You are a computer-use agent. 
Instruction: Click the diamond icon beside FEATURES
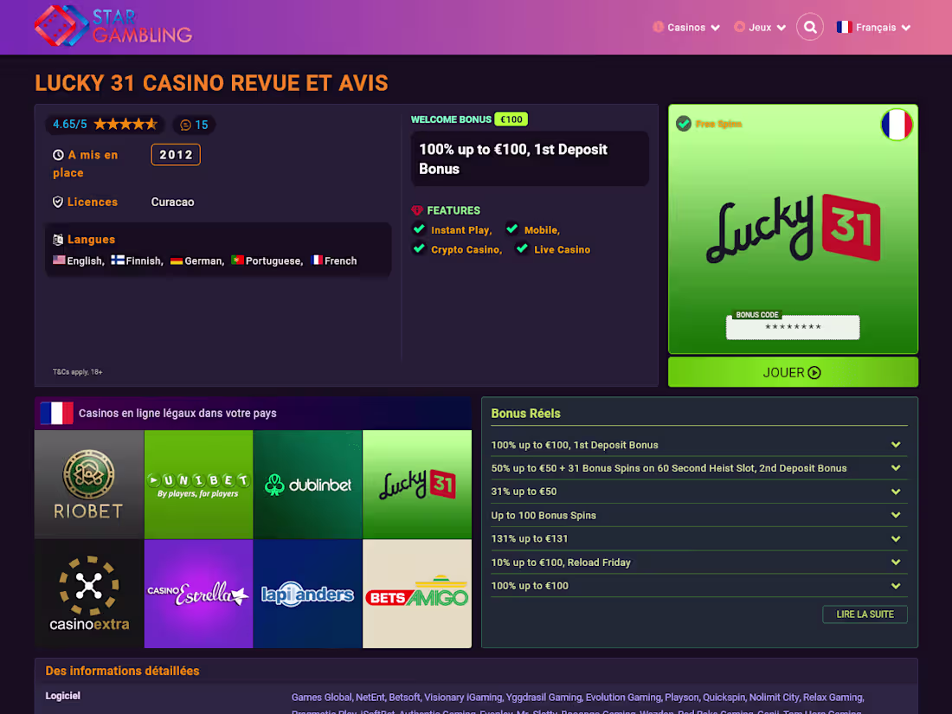coord(417,210)
